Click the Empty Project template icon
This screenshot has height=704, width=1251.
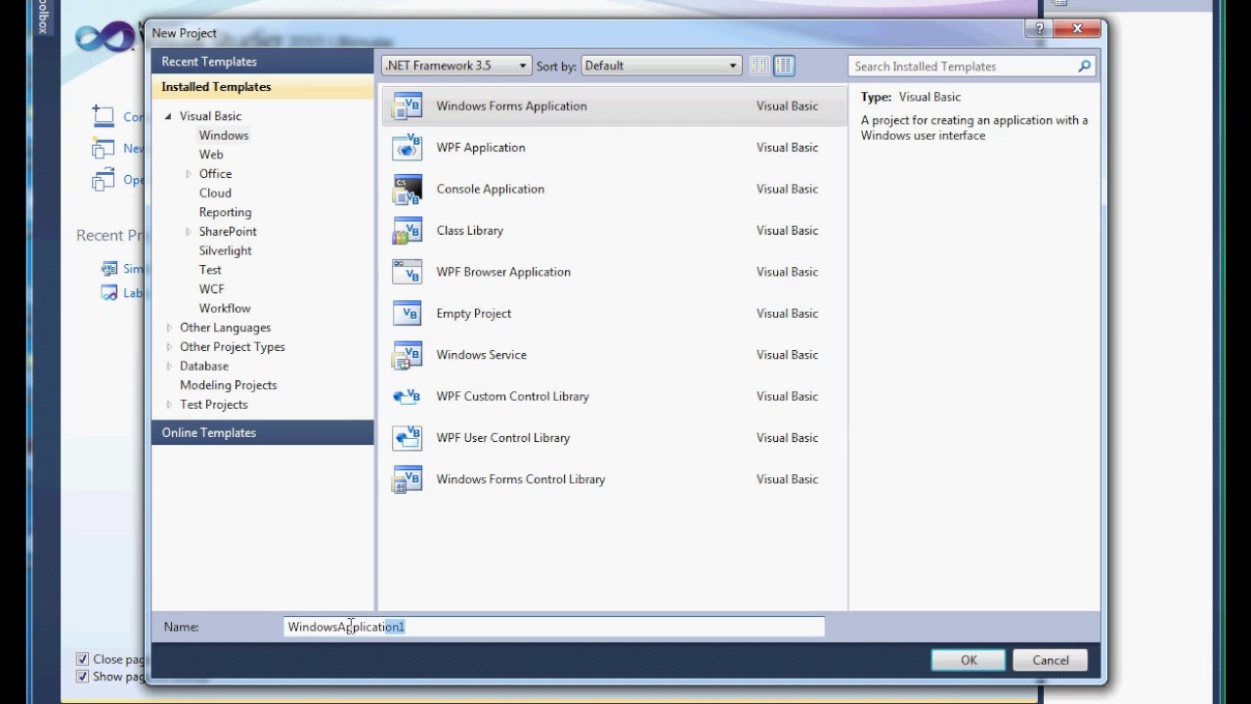407,313
